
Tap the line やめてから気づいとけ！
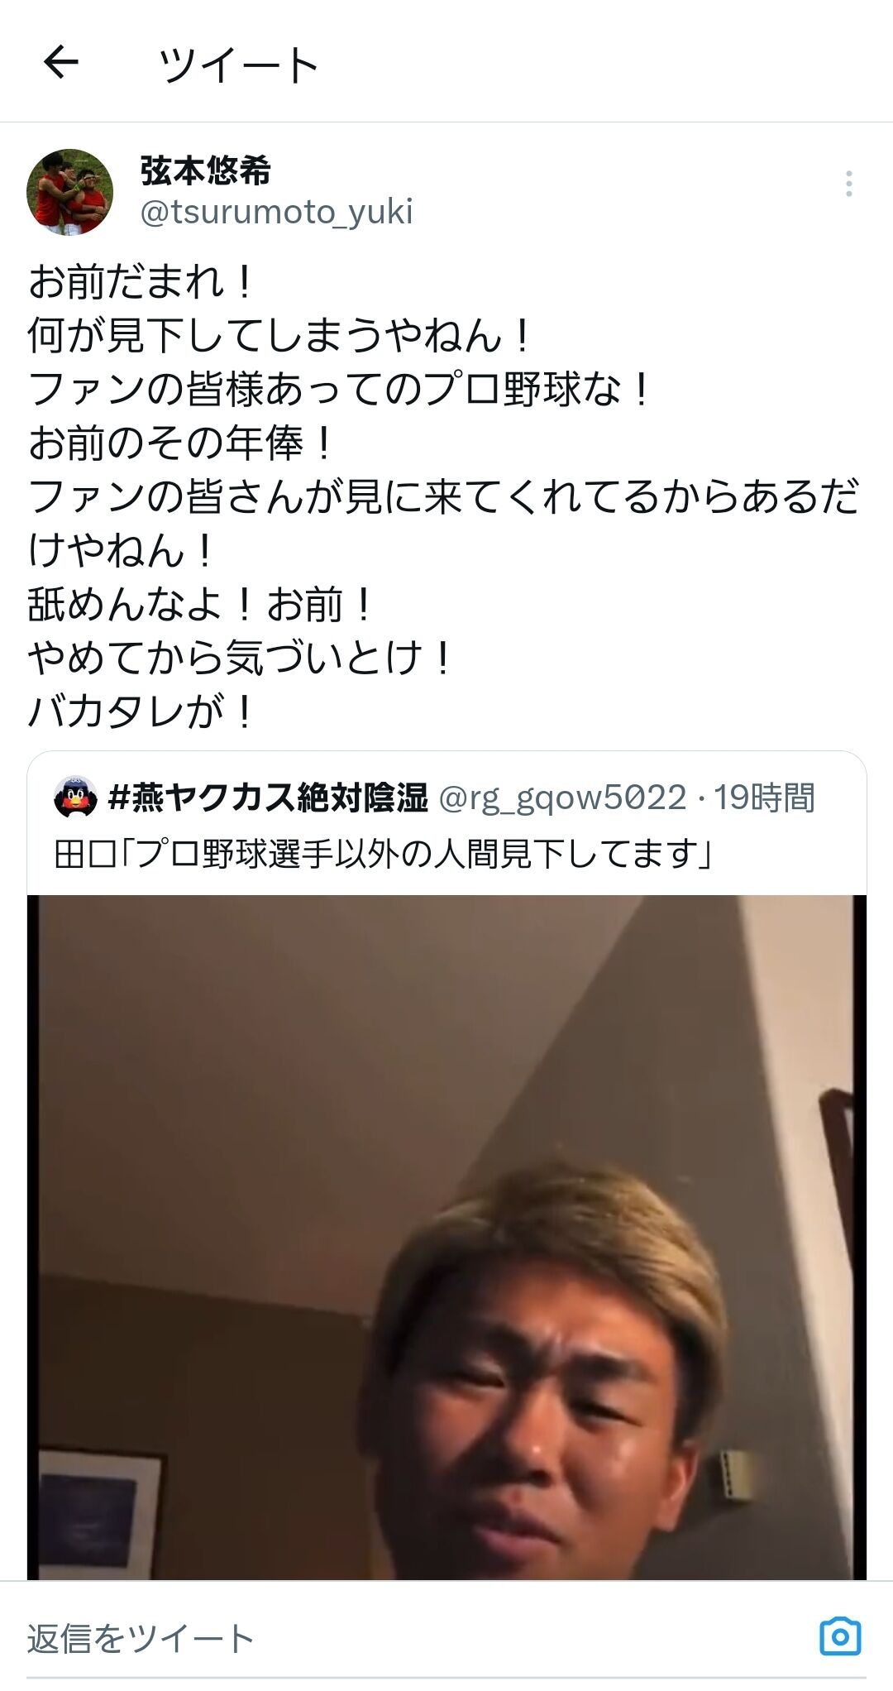tap(241, 658)
